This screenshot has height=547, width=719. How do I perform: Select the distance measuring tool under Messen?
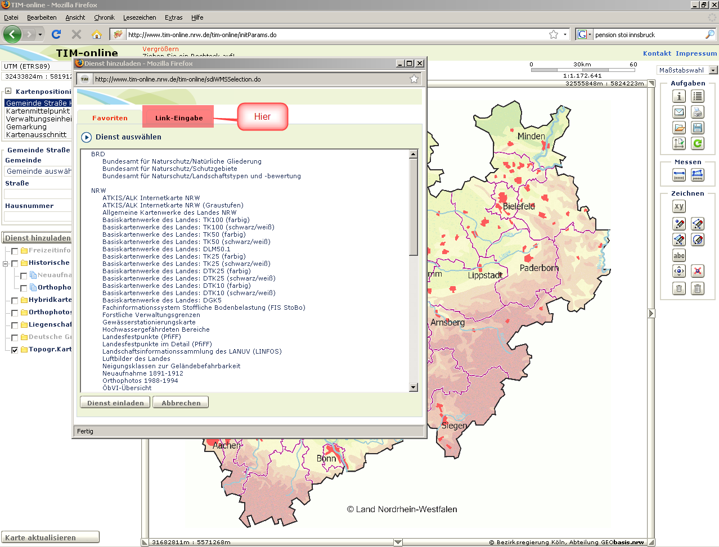pos(679,175)
